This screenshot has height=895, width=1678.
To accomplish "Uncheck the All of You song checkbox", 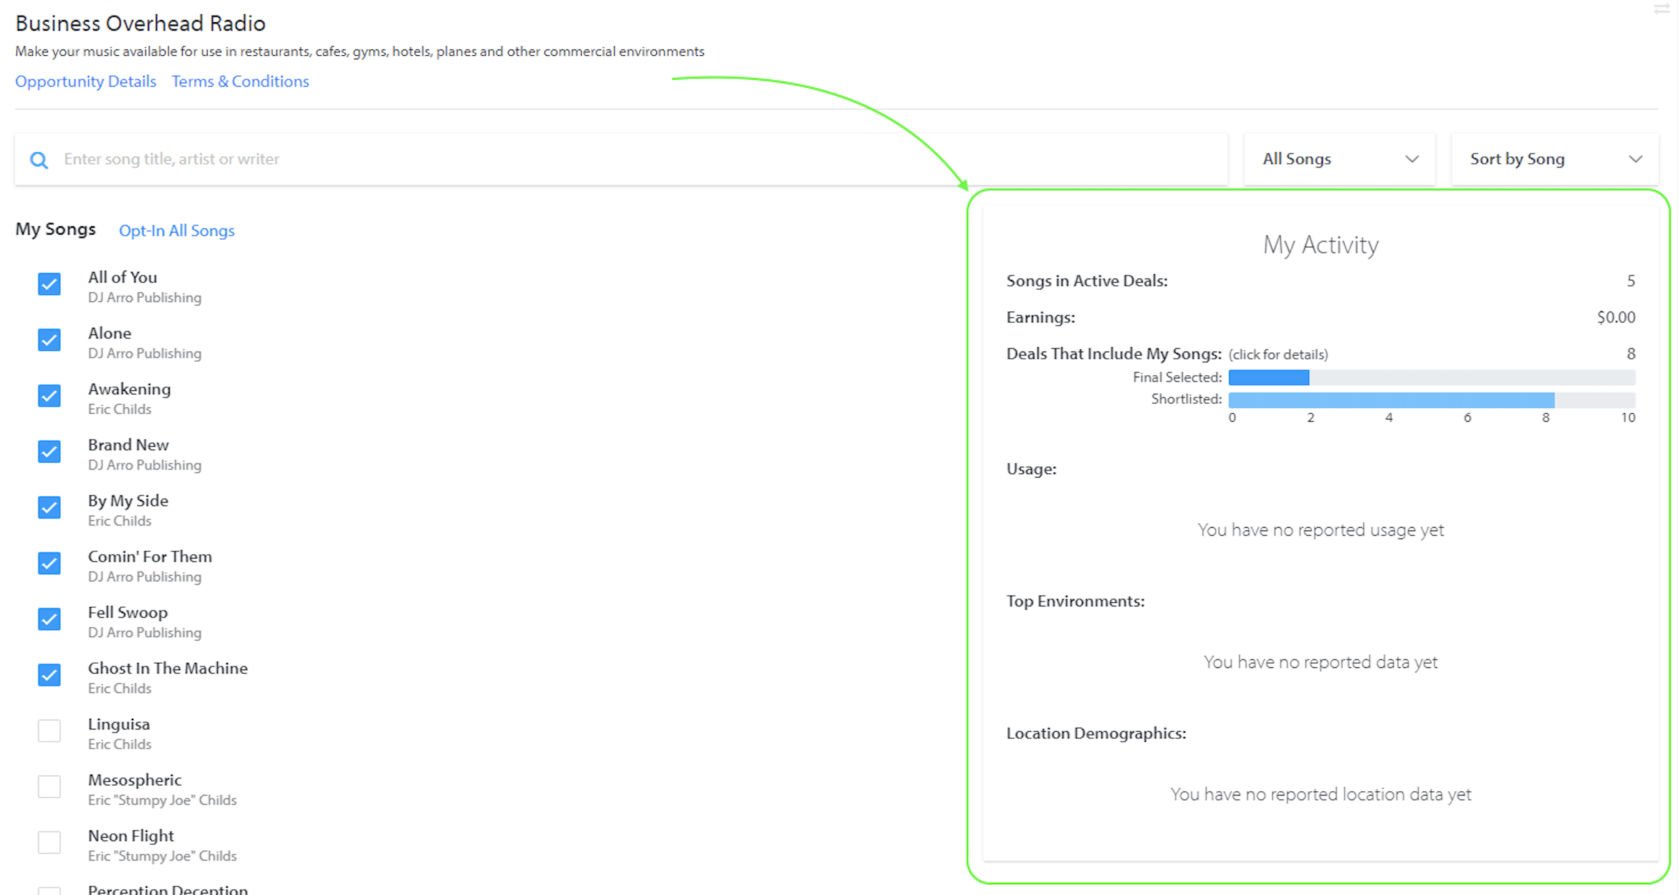I will (49, 284).
